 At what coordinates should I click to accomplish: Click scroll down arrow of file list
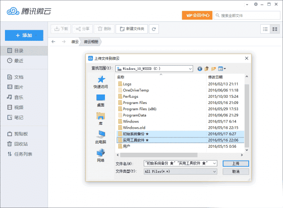pyautogui.click(x=247, y=150)
